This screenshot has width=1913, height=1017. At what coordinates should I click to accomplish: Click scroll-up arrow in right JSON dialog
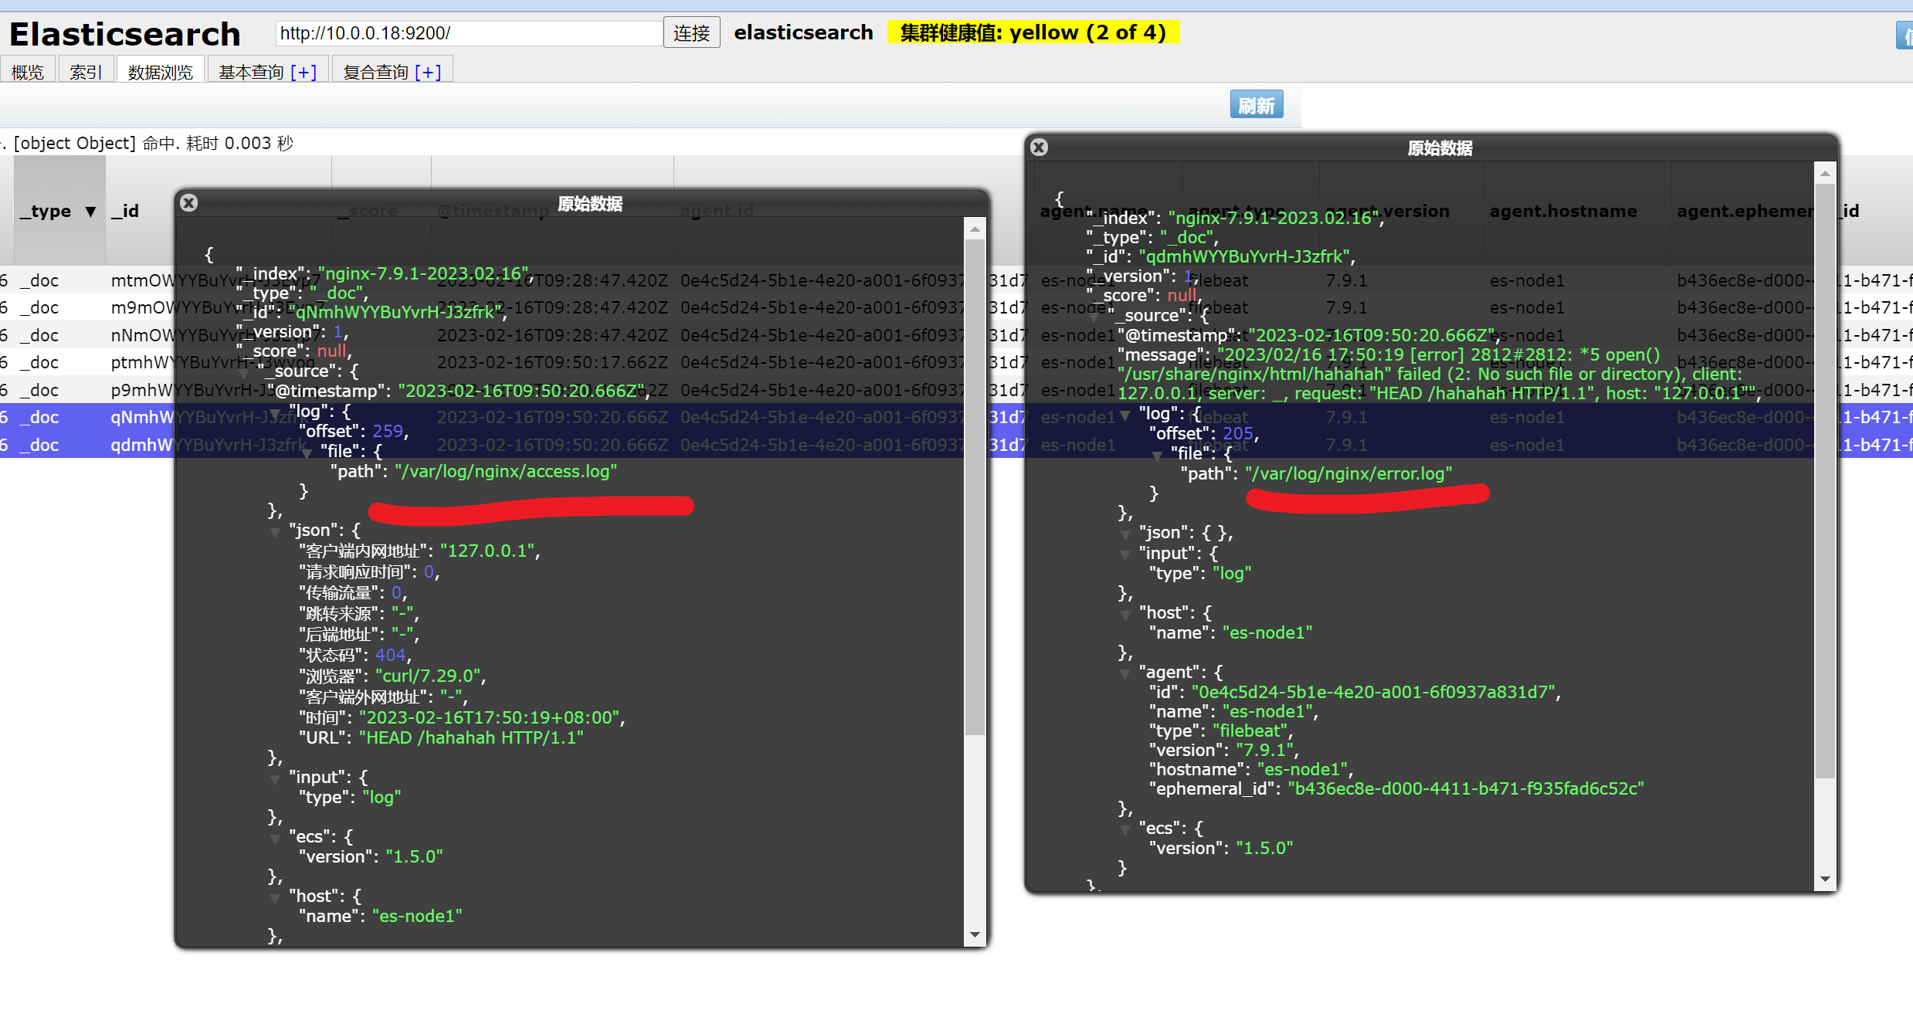1825,174
